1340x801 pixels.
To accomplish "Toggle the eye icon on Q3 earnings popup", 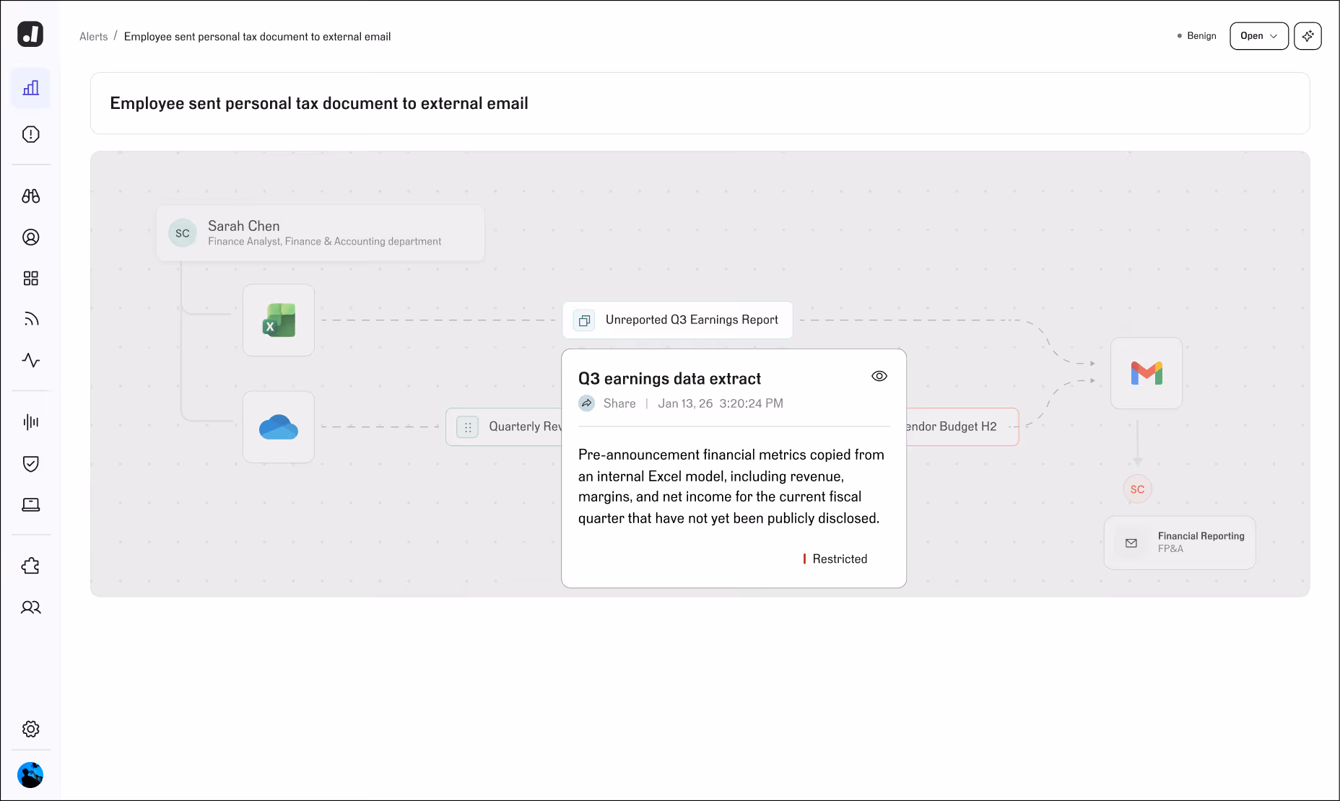I will [x=879, y=376].
